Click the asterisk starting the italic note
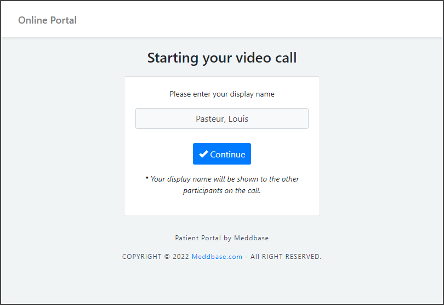 point(146,179)
